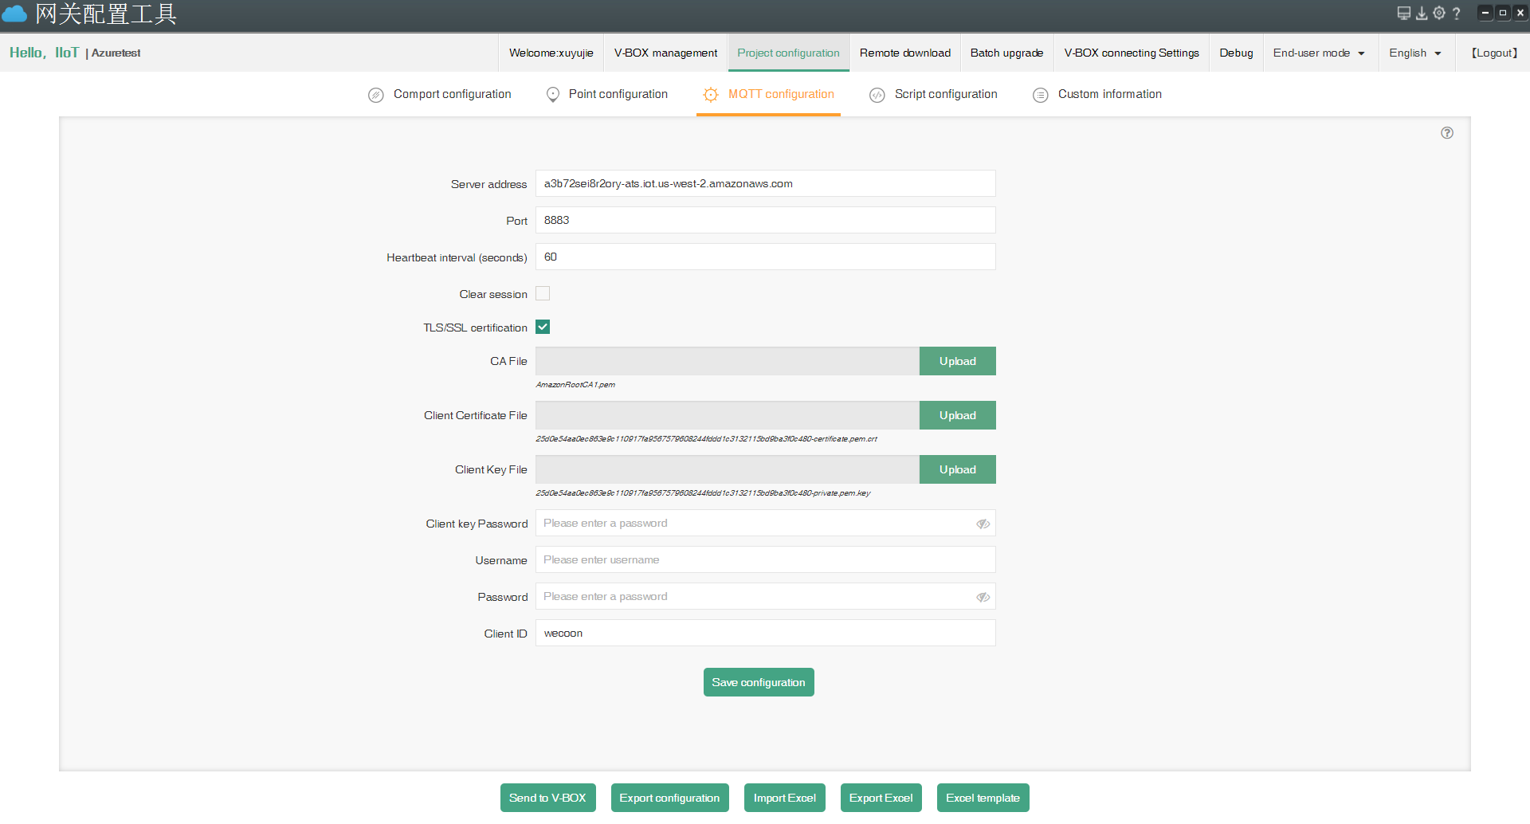Toggle visibility of the Password field
The image size is (1530, 824).
point(983,597)
